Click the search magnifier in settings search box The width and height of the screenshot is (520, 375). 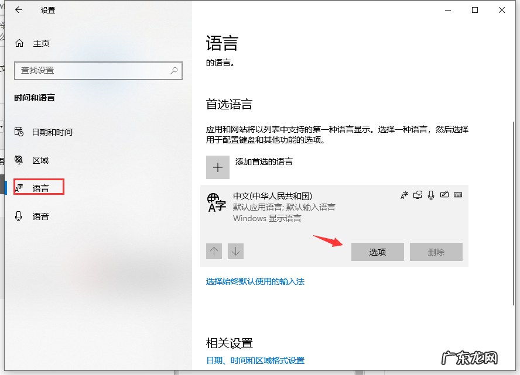coord(173,70)
